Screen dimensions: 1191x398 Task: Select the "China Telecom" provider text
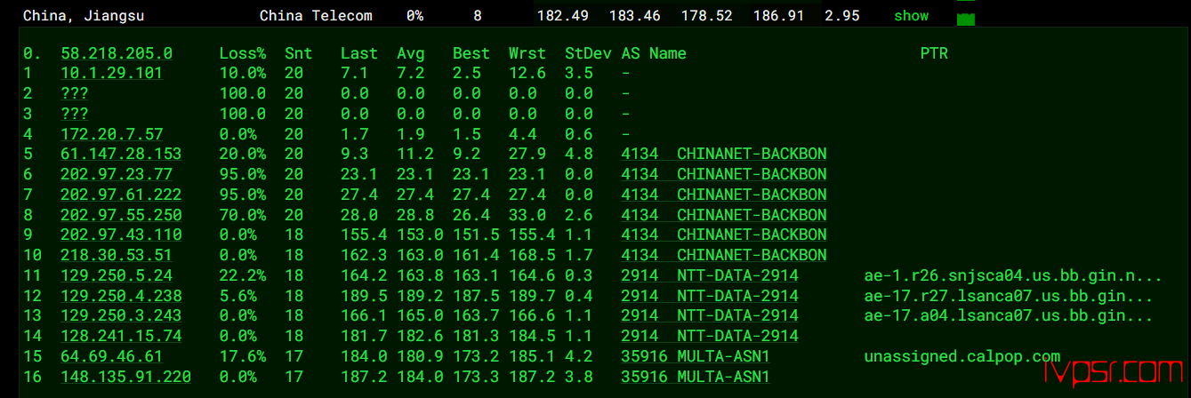(x=316, y=16)
